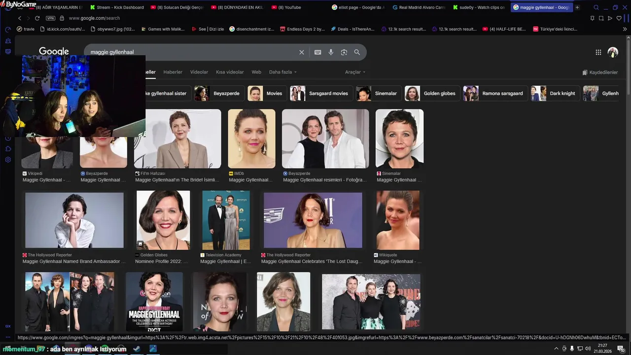631x355 pixels.
Task: Select the Dark knight filter chip
Action: [555, 93]
